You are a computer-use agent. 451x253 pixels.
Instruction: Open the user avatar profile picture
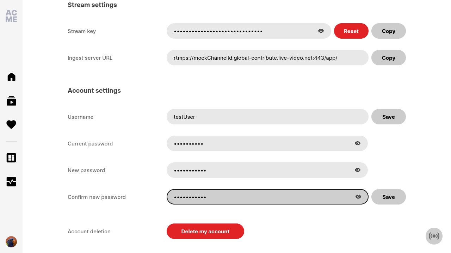click(x=11, y=242)
